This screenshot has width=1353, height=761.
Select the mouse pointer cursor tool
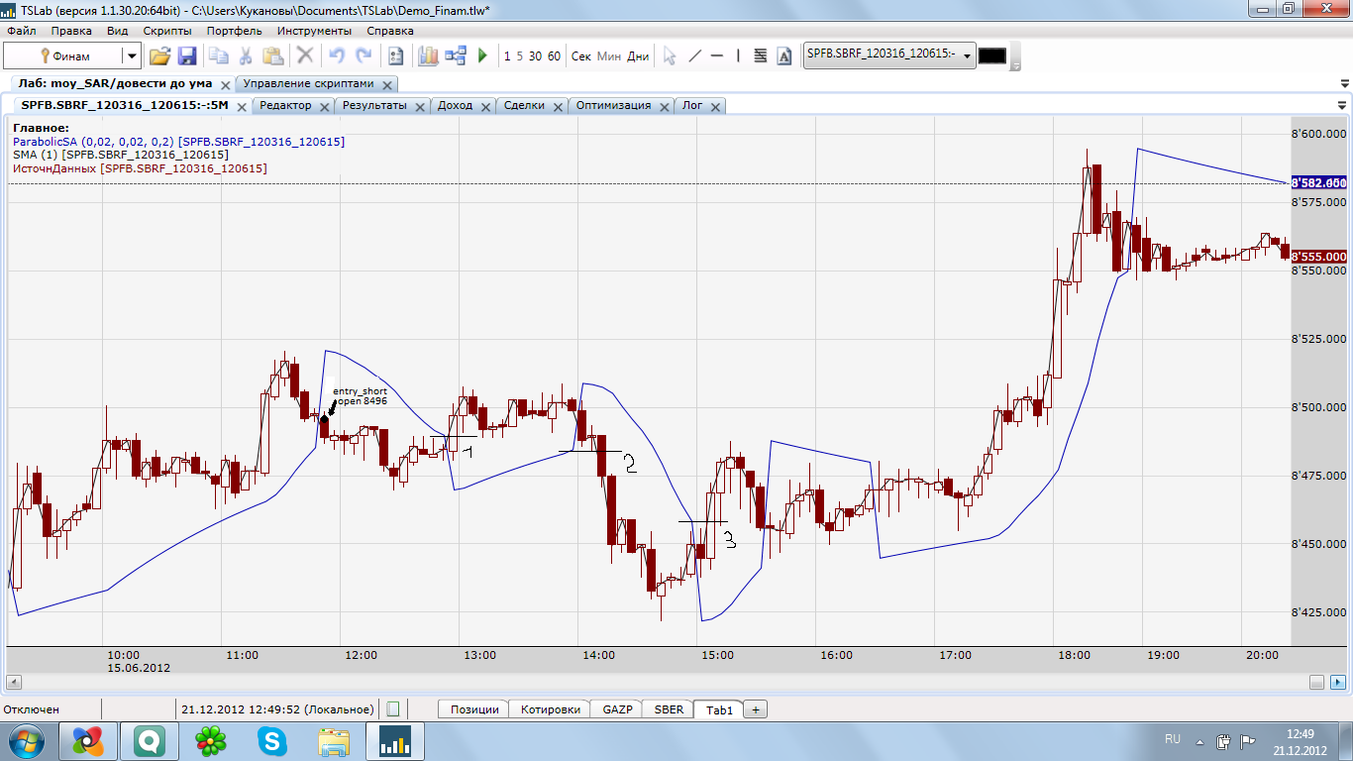coord(670,56)
